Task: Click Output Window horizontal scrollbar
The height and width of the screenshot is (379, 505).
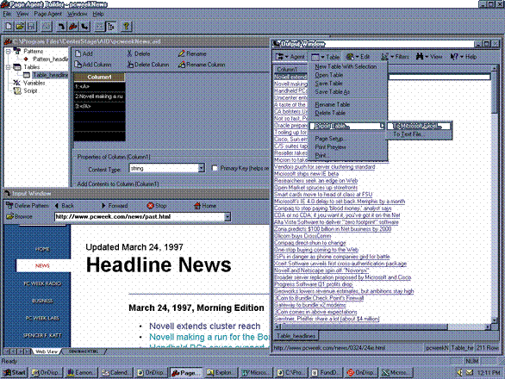Action: pos(383,327)
